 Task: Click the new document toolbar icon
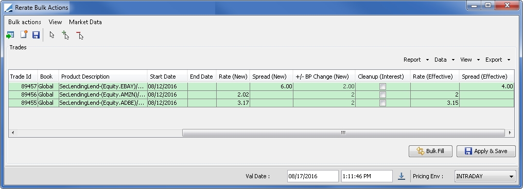[x=24, y=34]
